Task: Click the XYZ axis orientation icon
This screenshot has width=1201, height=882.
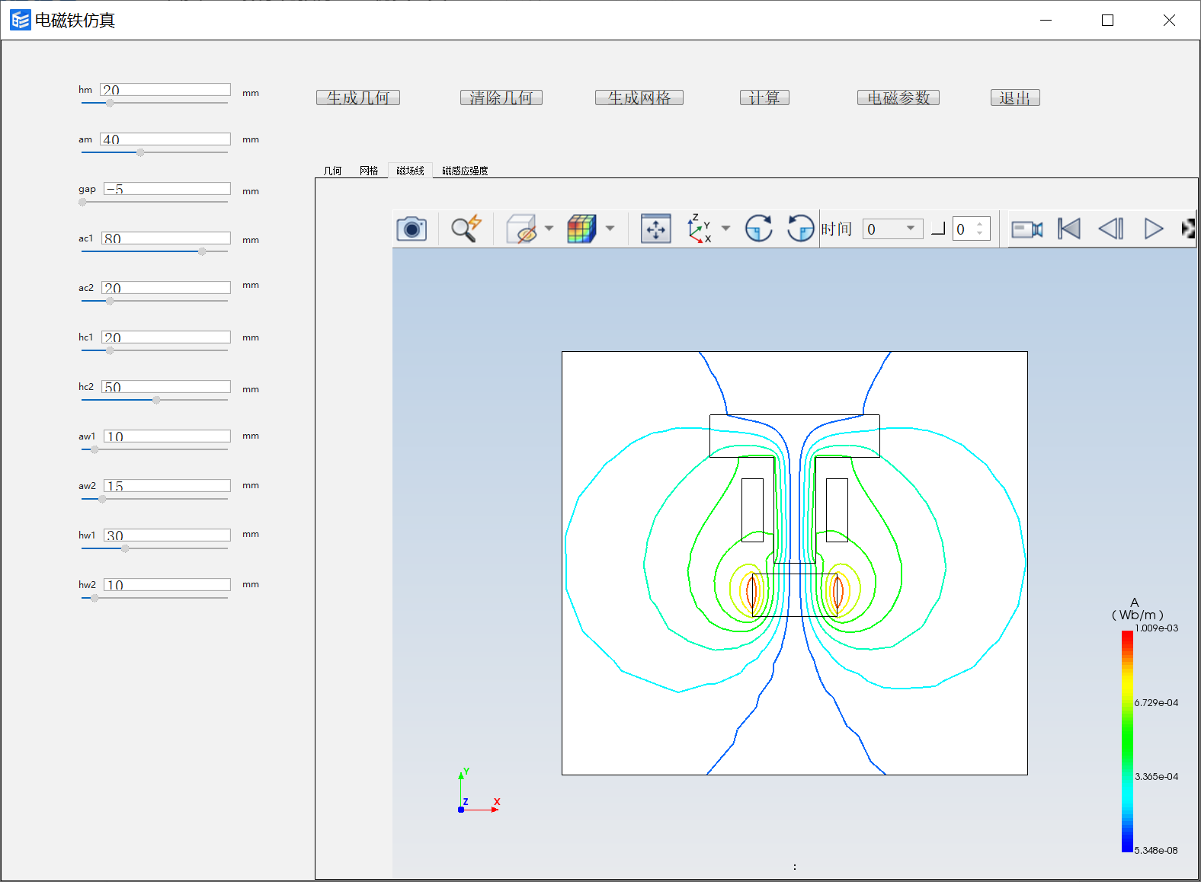Action: point(700,228)
